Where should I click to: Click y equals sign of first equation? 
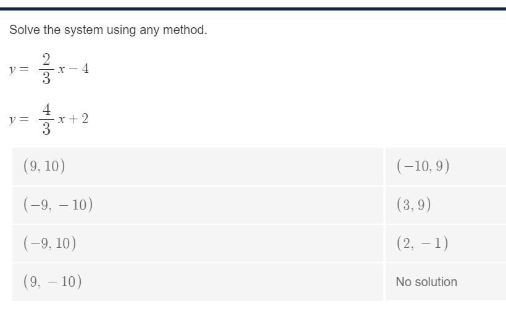click(x=19, y=69)
